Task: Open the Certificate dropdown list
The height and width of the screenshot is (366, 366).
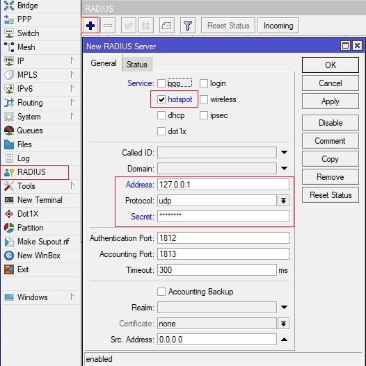Action: pos(283,324)
